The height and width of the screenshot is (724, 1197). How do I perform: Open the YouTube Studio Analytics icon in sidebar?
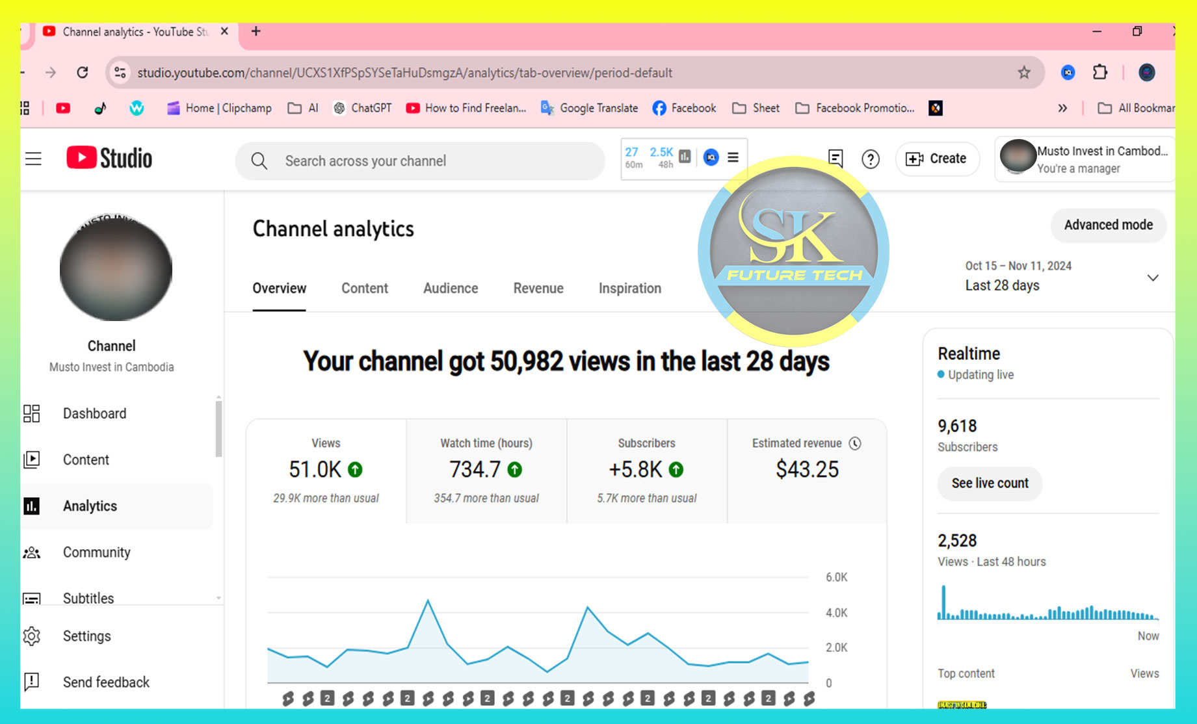tap(32, 506)
